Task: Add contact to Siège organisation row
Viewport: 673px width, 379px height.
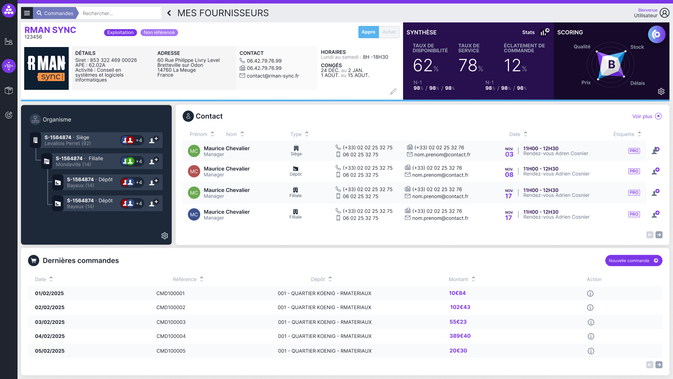Action: coord(154,140)
